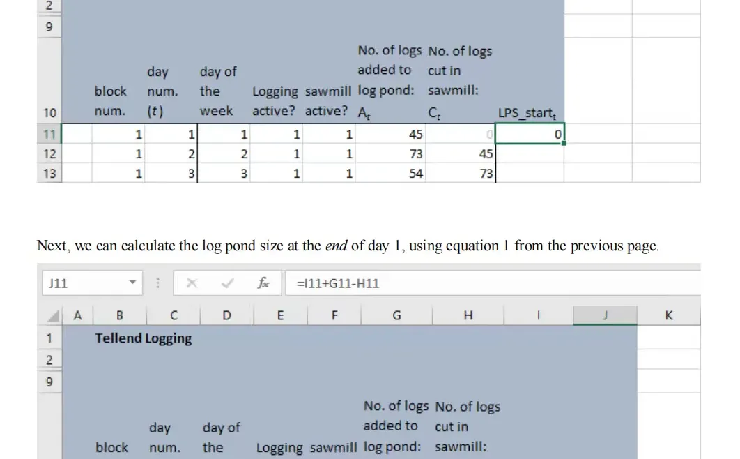The image size is (740, 459).
Task: Click row header 11
Action: click(49, 133)
